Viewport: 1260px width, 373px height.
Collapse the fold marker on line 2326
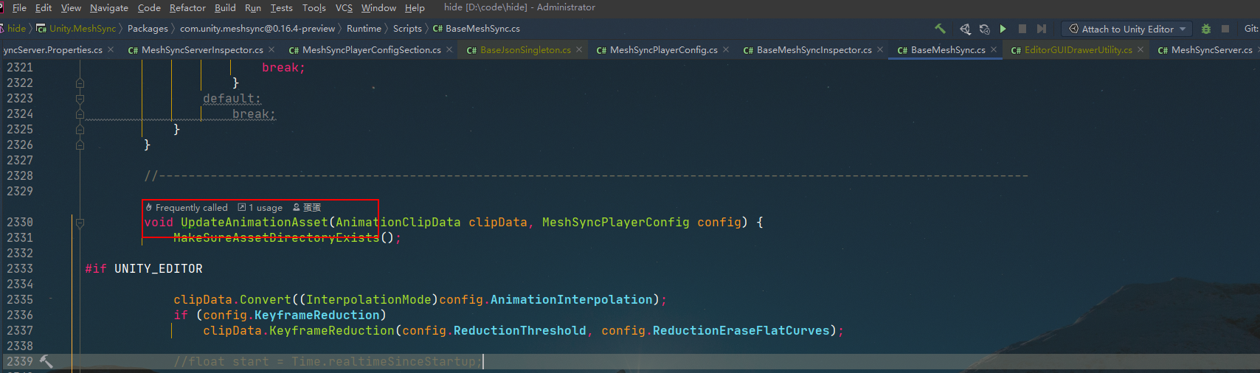pyautogui.click(x=80, y=145)
